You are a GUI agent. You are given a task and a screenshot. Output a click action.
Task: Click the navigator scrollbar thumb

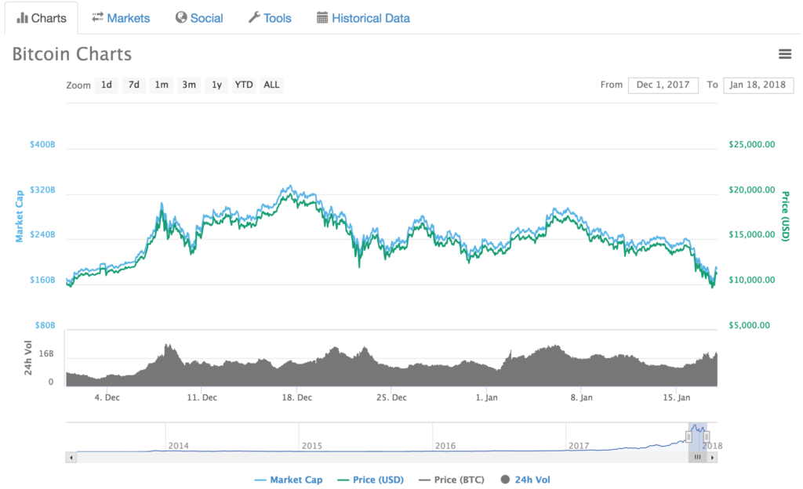coord(697,458)
